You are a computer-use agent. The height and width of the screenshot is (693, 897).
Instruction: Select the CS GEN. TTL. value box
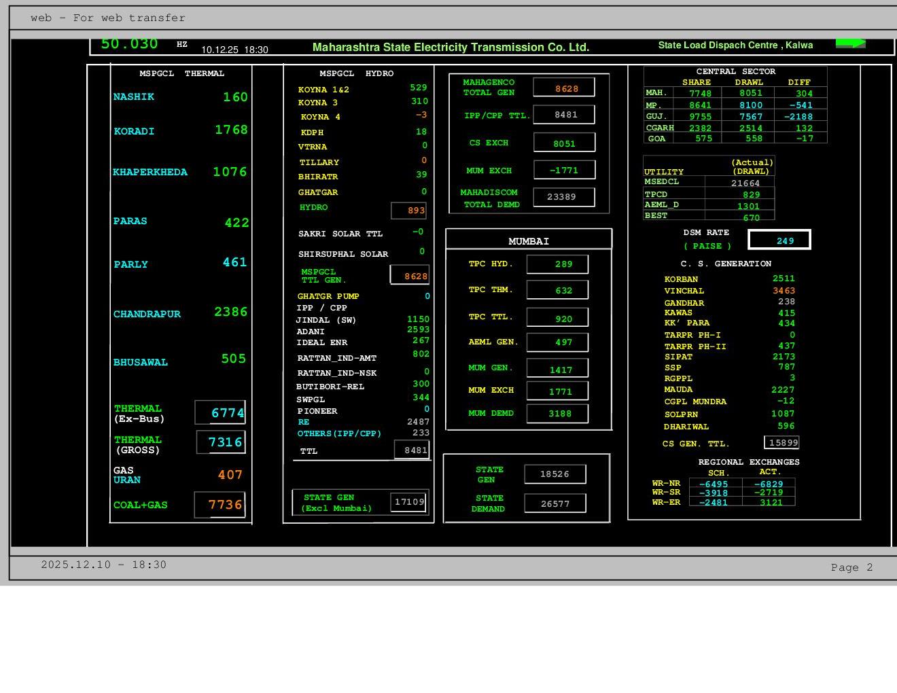click(x=781, y=443)
